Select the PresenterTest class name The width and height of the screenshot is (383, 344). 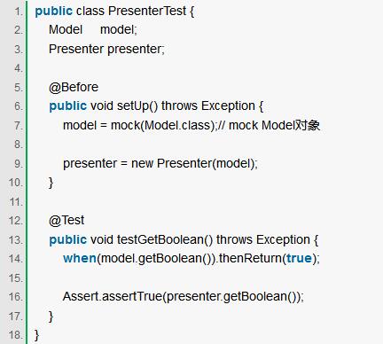(x=147, y=12)
